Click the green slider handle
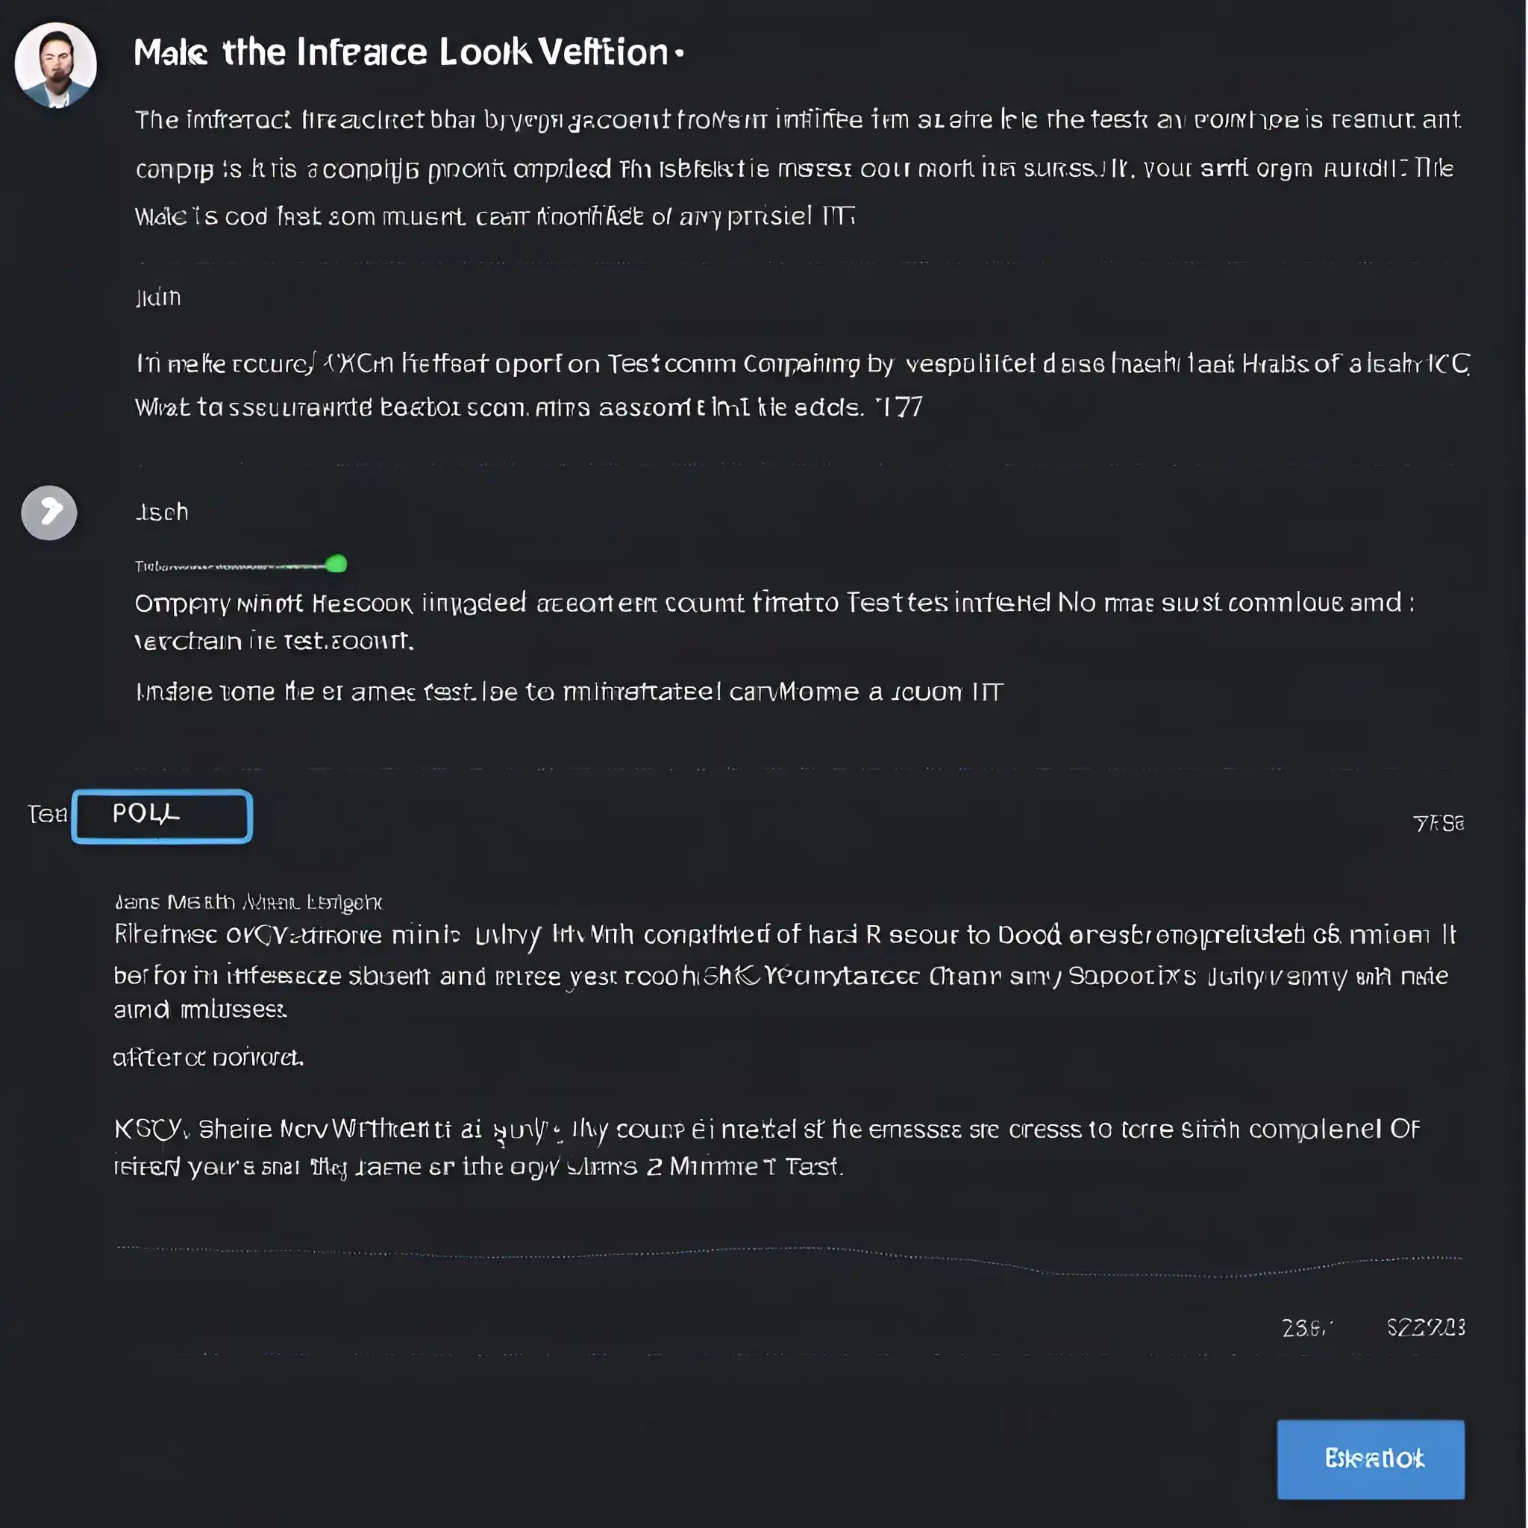Screen dimensions: 1528x1528 coord(336,564)
